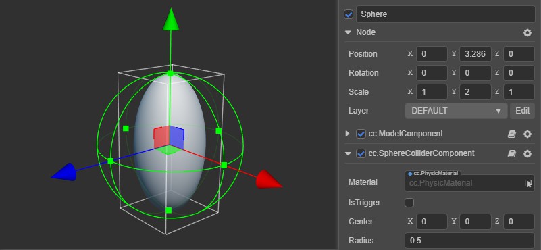541x250 pixels.
Task: Click the bottom green collider handle
Action: (168, 210)
